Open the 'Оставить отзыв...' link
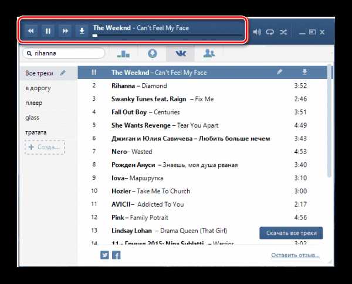Image resolution: width=352 pixels, height=284 pixels. click(x=295, y=255)
